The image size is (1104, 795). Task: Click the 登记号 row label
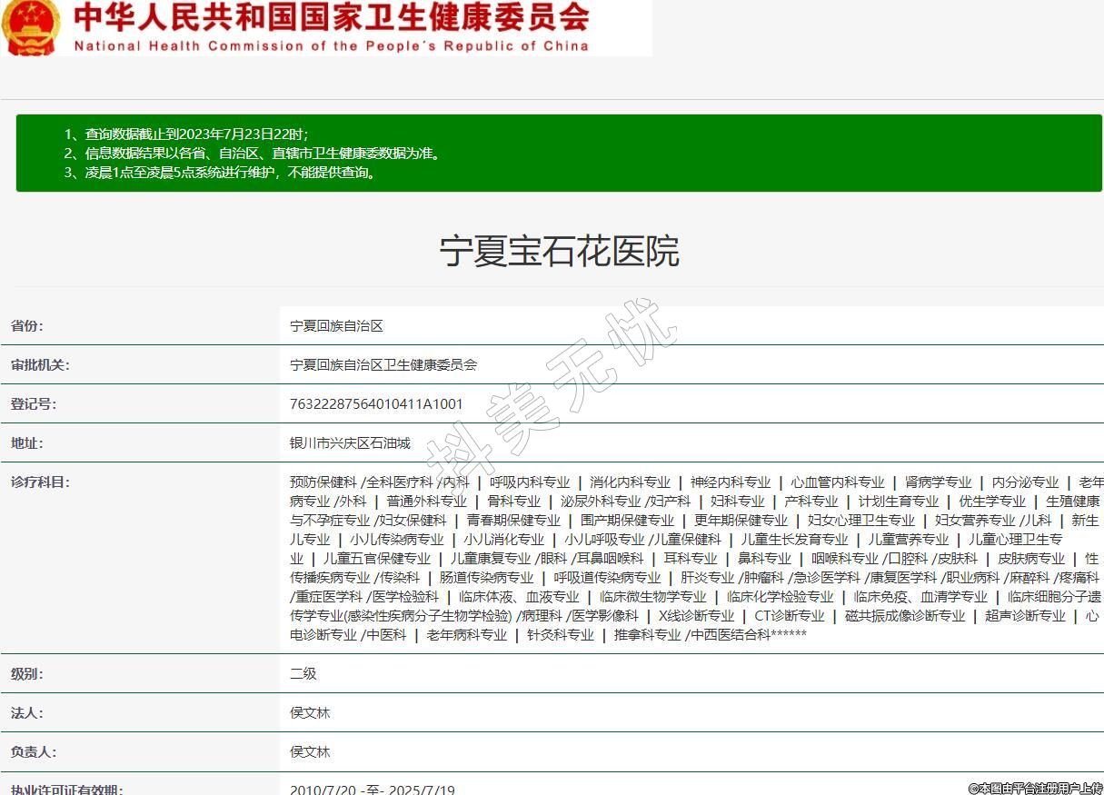34,404
